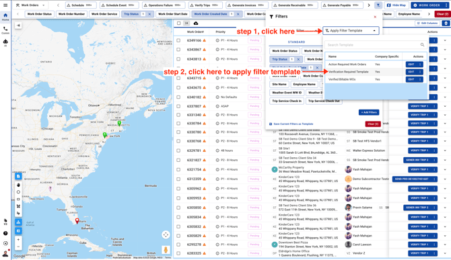Viewport: 451px width, 260px height.
Task: Open the Generate Receivable tab
Action: pyautogui.click(x=295, y=5)
